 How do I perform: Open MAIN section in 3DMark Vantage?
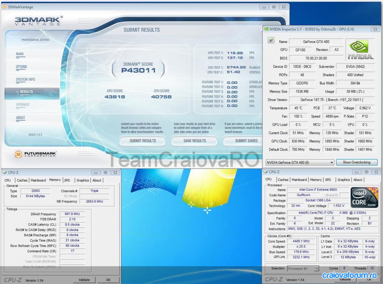tap(20, 54)
